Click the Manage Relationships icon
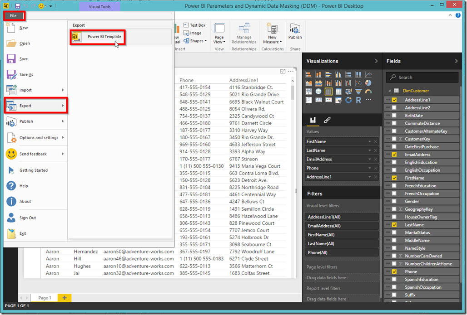Screen dimensions: 467x315 244,29
